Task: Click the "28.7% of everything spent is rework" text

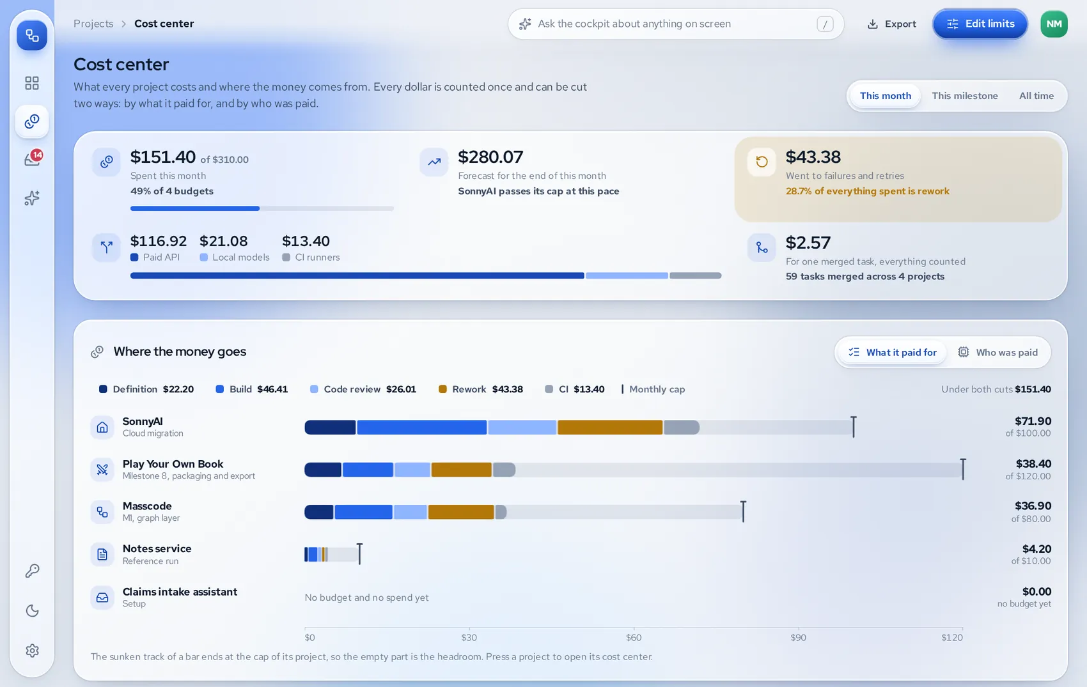Action: coord(868,191)
